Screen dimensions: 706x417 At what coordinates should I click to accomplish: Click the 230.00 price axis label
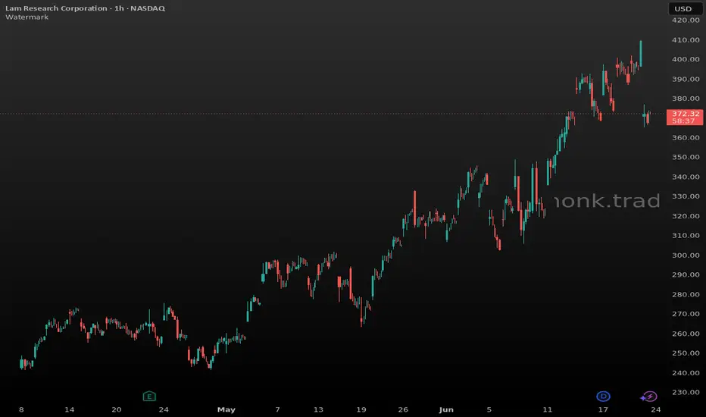(x=686, y=392)
